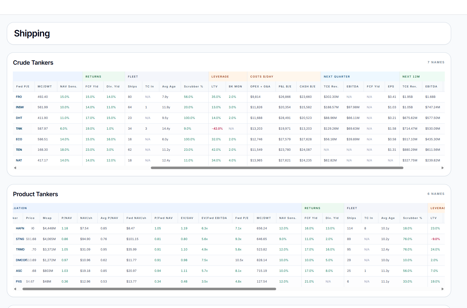
Task: Click the Crude Tankers section heading
Action: point(33,62)
